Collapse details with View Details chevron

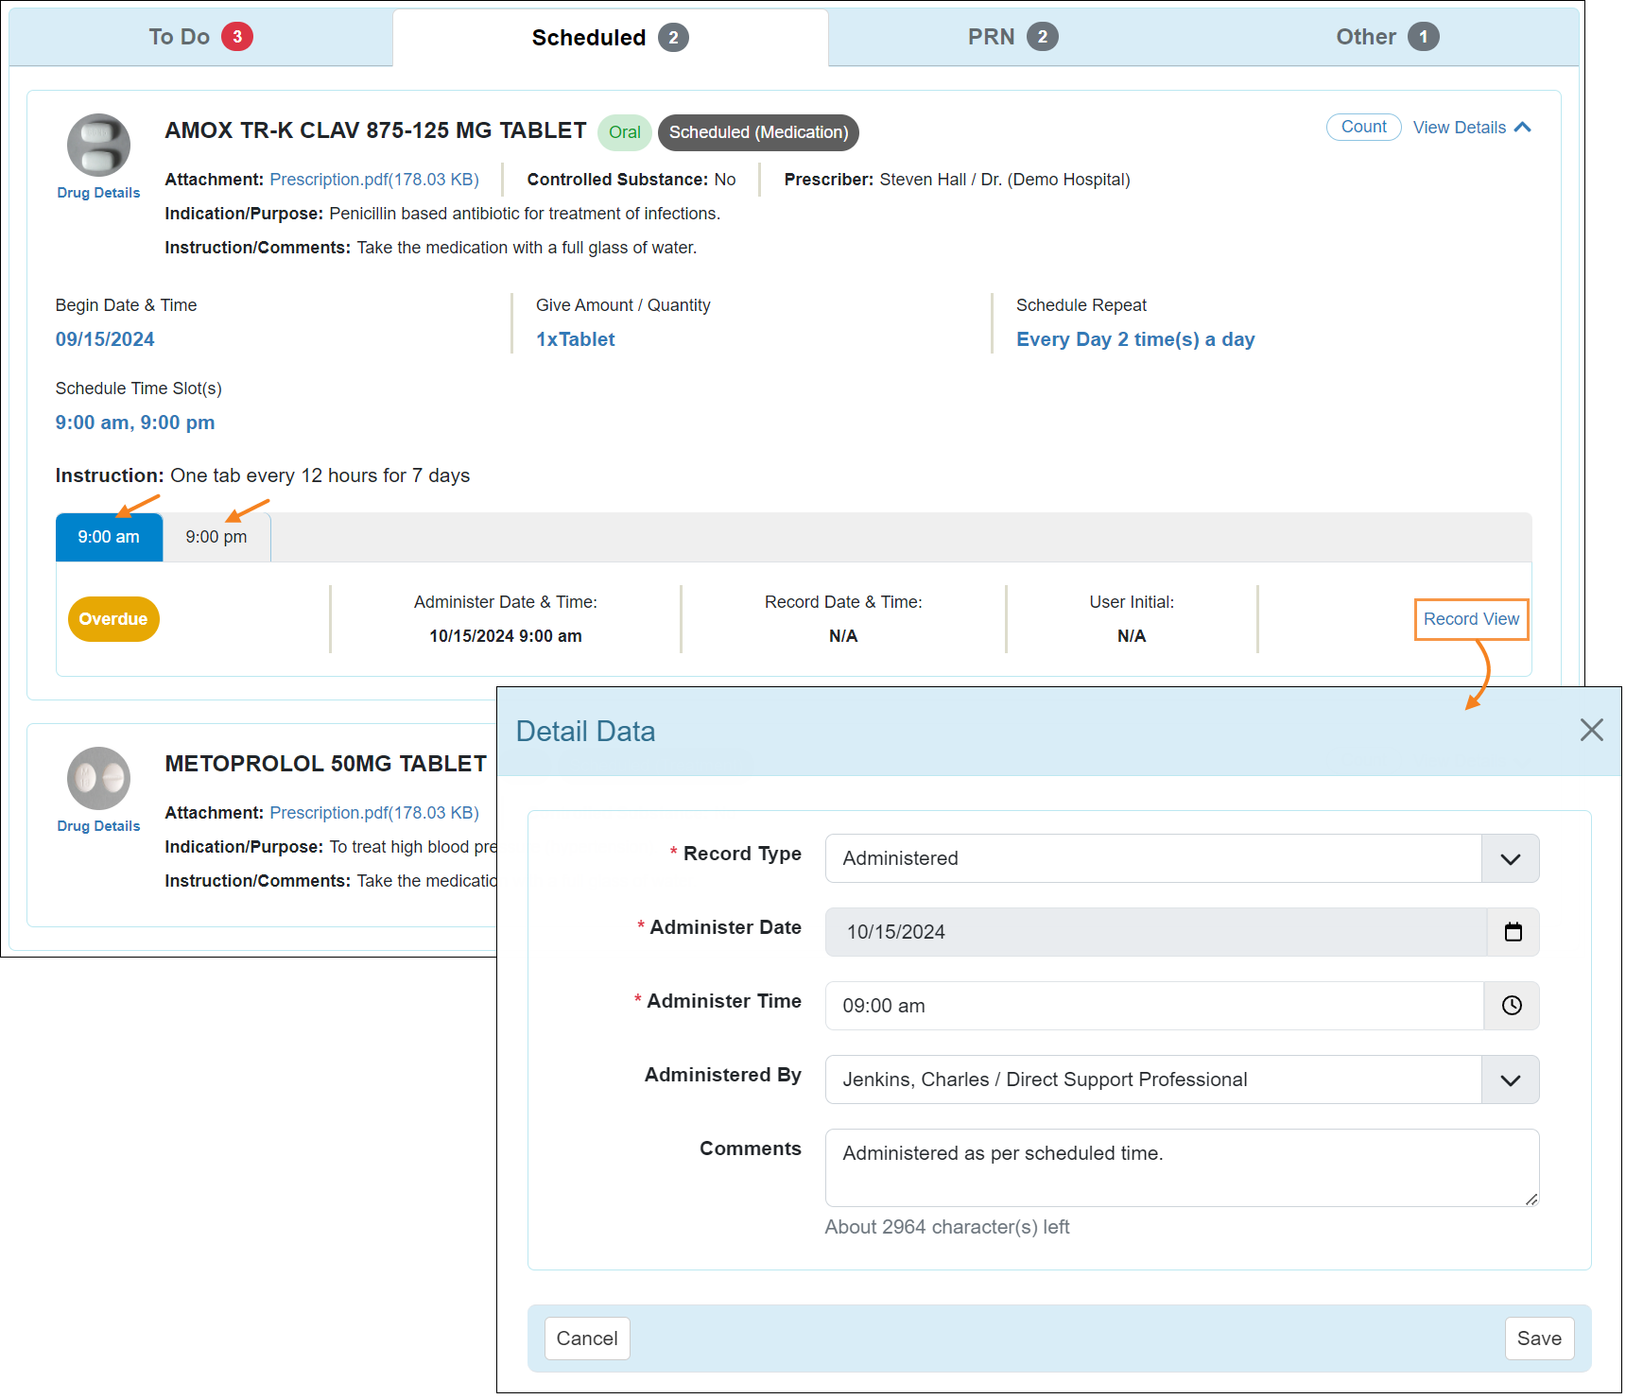coord(1522,128)
